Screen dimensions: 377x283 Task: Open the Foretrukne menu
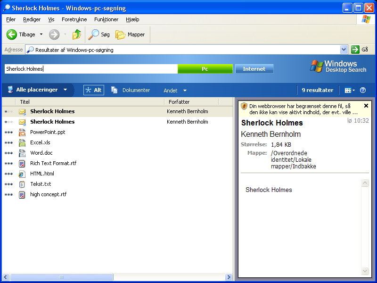pos(74,19)
